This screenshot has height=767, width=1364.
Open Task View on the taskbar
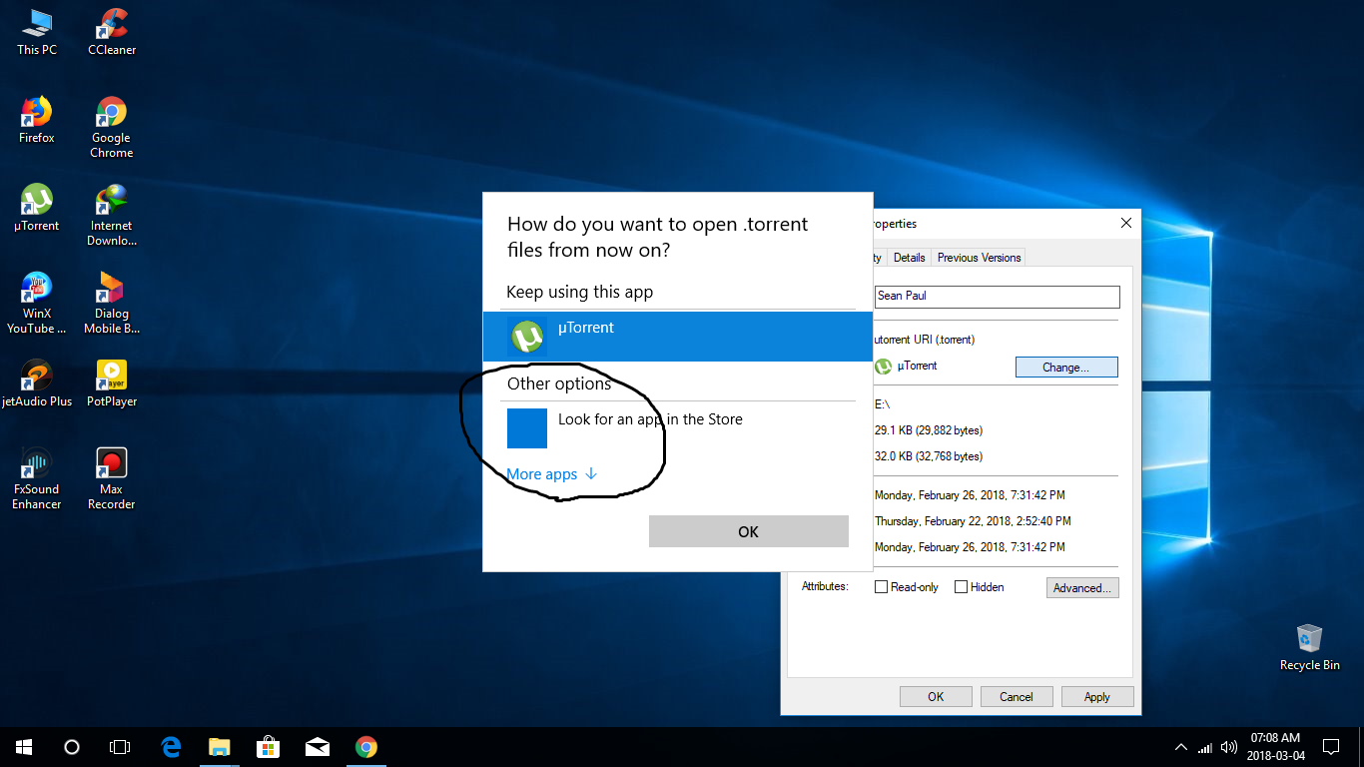(x=120, y=747)
